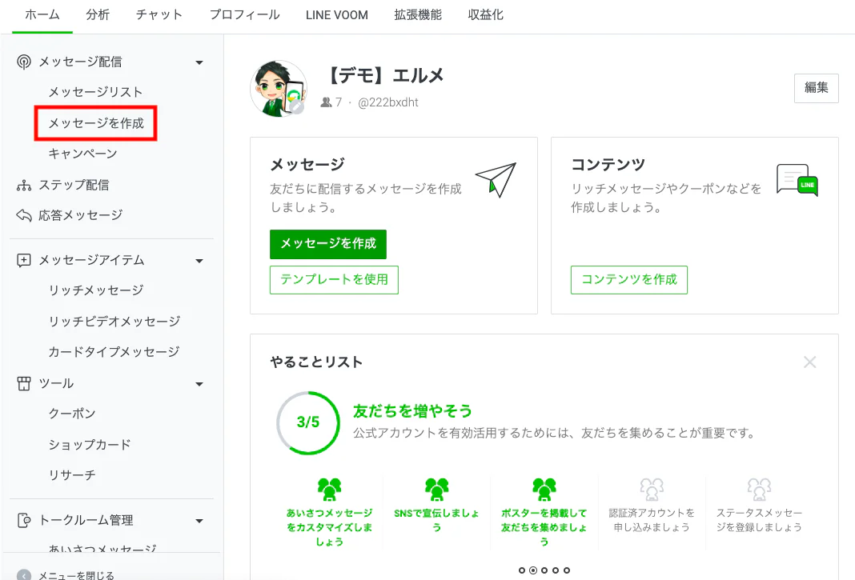Collapse the ツール section arrow
This screenshot has width=855, height=580.
199,384
